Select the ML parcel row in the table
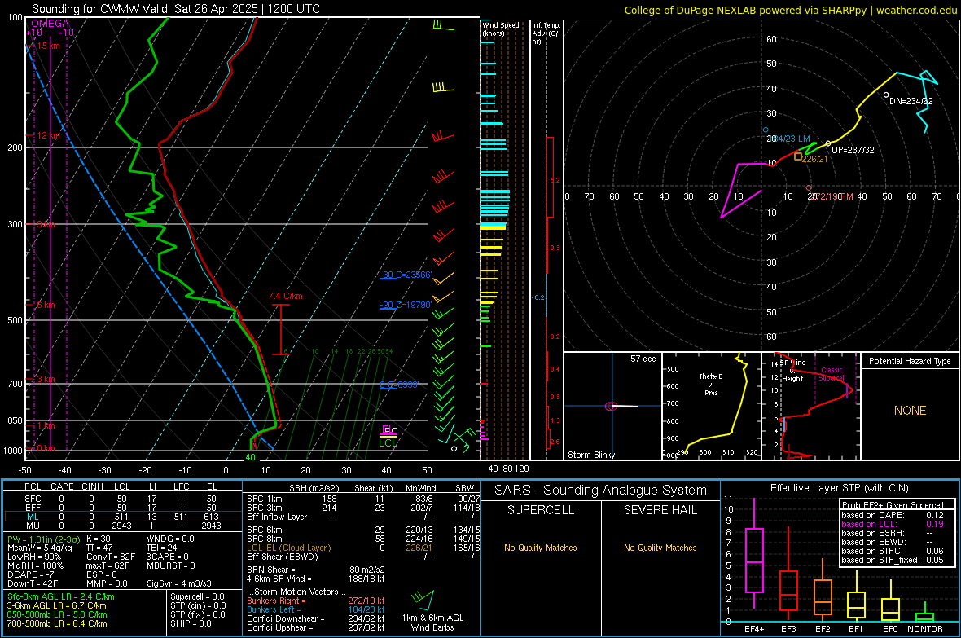The image size is (961, 638). pyautogui.click(x=123, y=517)
